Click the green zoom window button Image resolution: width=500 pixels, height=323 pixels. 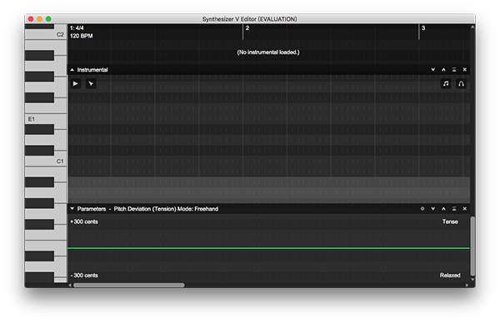click(x=48, y=19)
